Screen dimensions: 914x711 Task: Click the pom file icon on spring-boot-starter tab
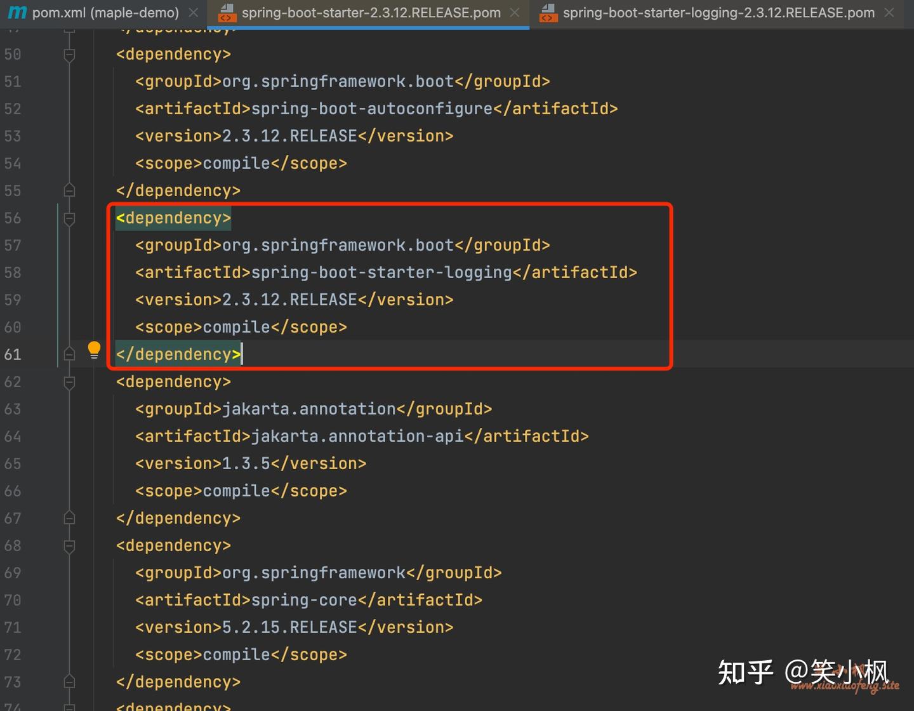pos(227,12)
